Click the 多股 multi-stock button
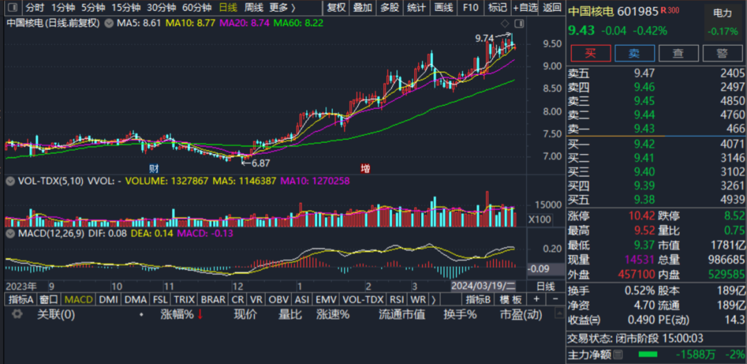The image size is (747, 364). [389, 8]
